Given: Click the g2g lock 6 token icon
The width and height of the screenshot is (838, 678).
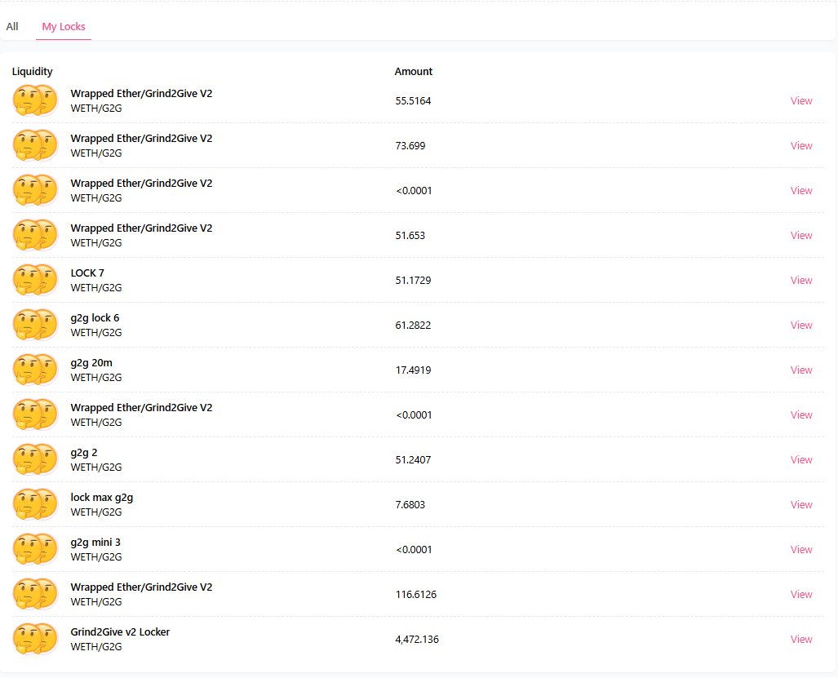Looking at the screenshot, I should click(x=35, y=325).
